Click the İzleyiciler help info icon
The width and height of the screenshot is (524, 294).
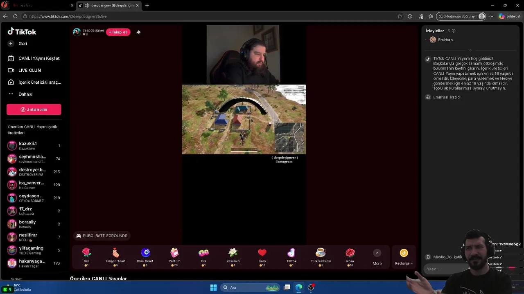[453, 31]
